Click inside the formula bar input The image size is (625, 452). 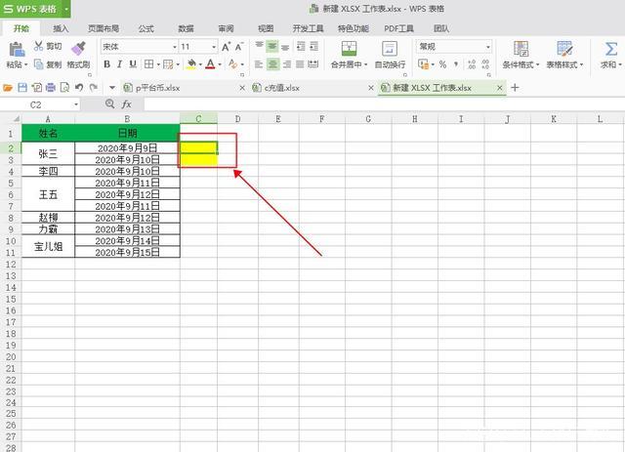384,104
